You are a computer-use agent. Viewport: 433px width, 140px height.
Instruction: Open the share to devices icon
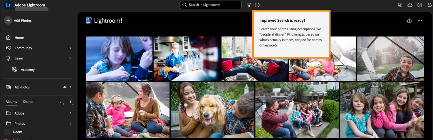[x=400, y=5]
